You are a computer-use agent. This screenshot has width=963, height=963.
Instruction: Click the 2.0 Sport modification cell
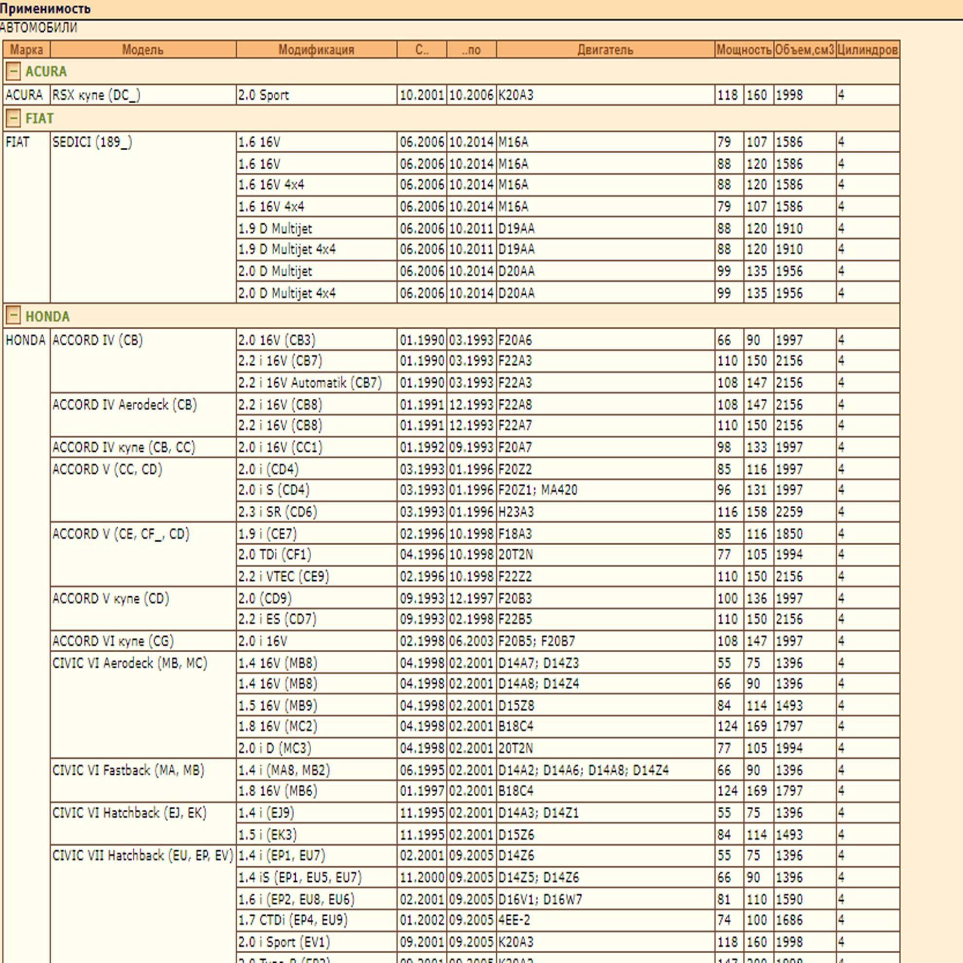click(263, 95)
